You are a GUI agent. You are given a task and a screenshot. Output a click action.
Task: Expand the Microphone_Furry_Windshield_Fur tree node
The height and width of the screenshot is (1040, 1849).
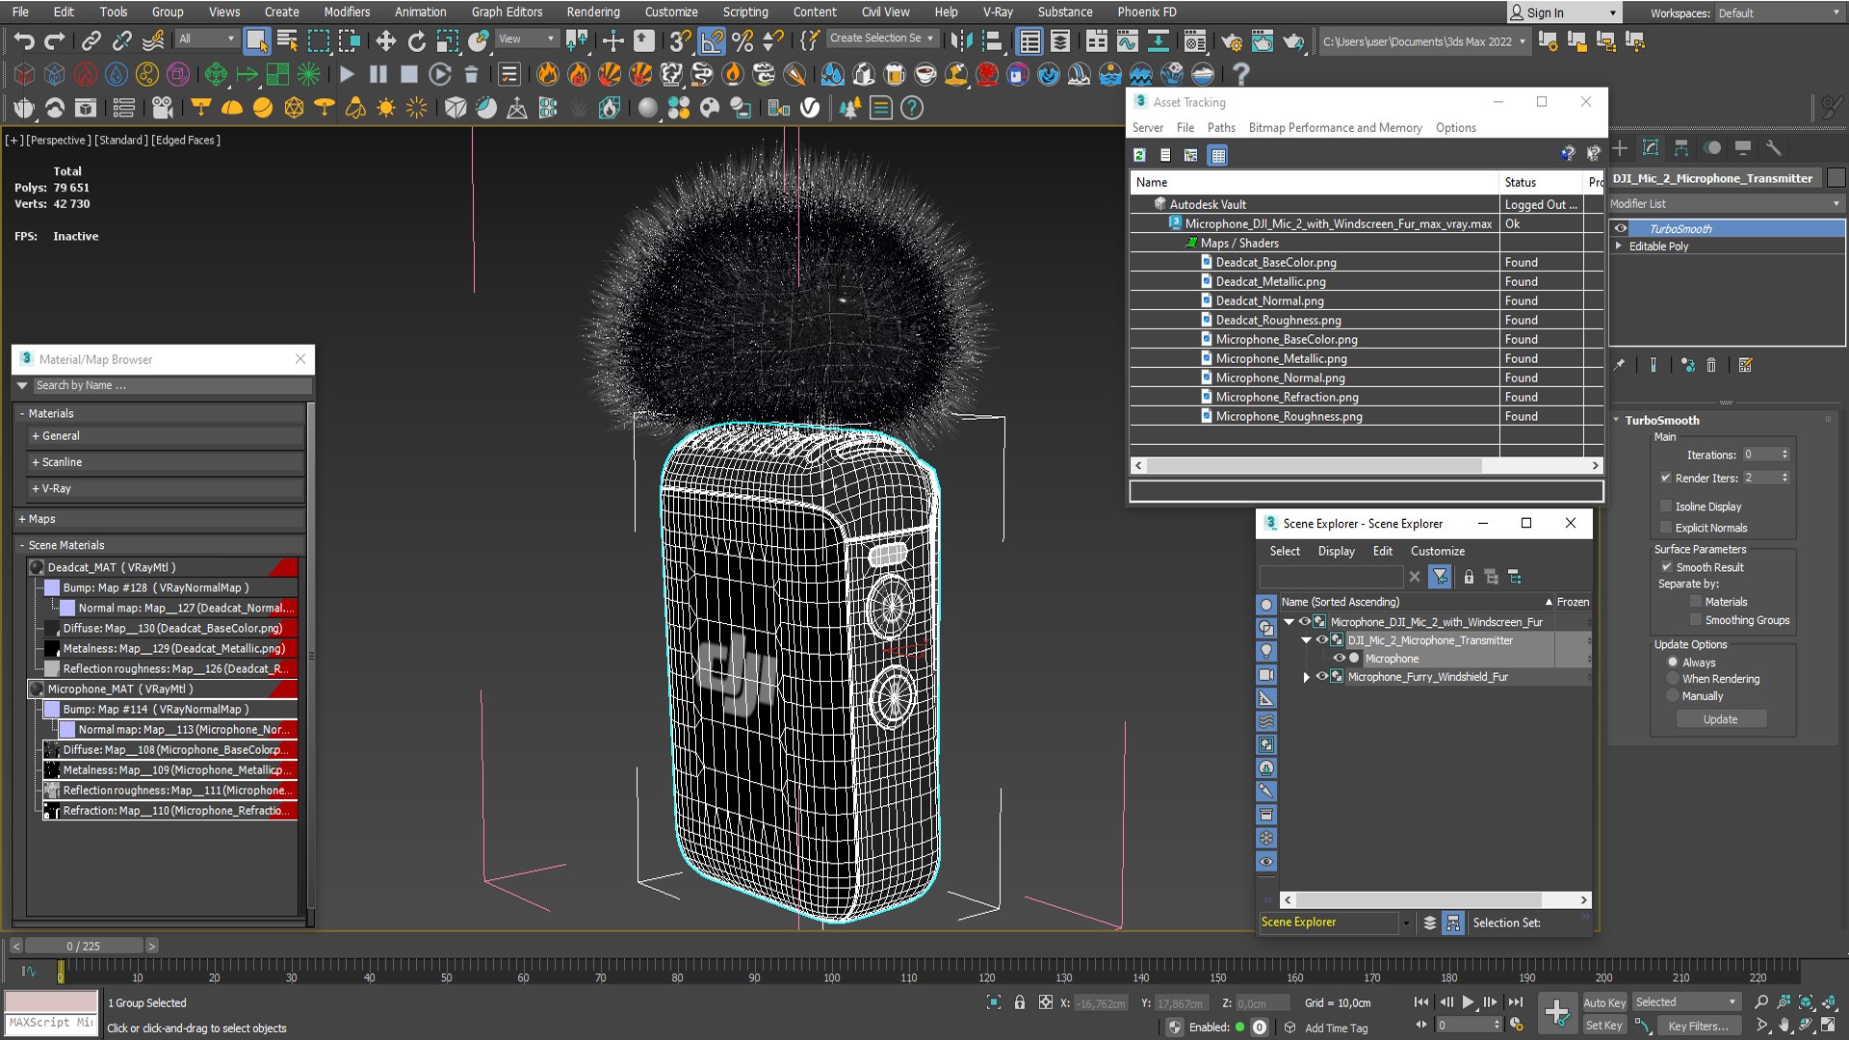pos(1307,677)
